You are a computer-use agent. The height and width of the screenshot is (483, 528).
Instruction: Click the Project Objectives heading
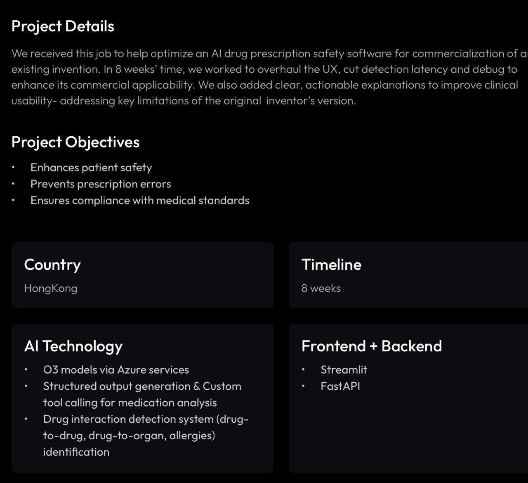[75, 142]
